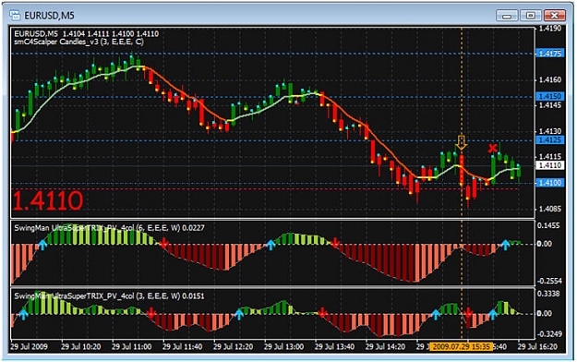Image resolution: width=577 pixels, height=362 pixels.
Task: Click the 0.3338 indicator scale value
Action: (549, 294)
